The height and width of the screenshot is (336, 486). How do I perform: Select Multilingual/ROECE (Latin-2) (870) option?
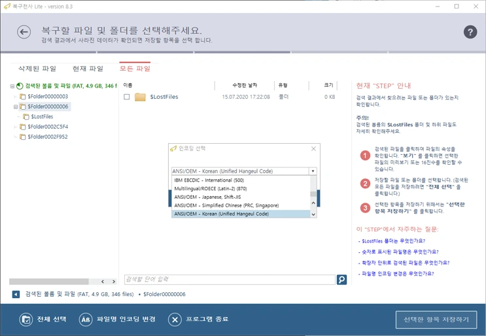coord(241,189)
